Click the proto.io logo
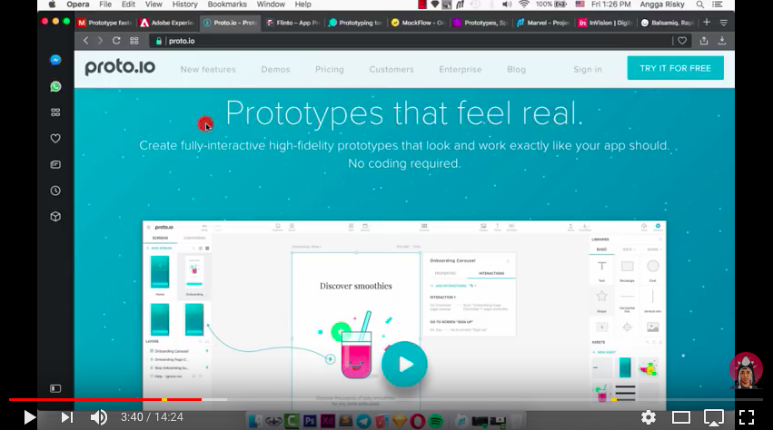 (120, 67)
